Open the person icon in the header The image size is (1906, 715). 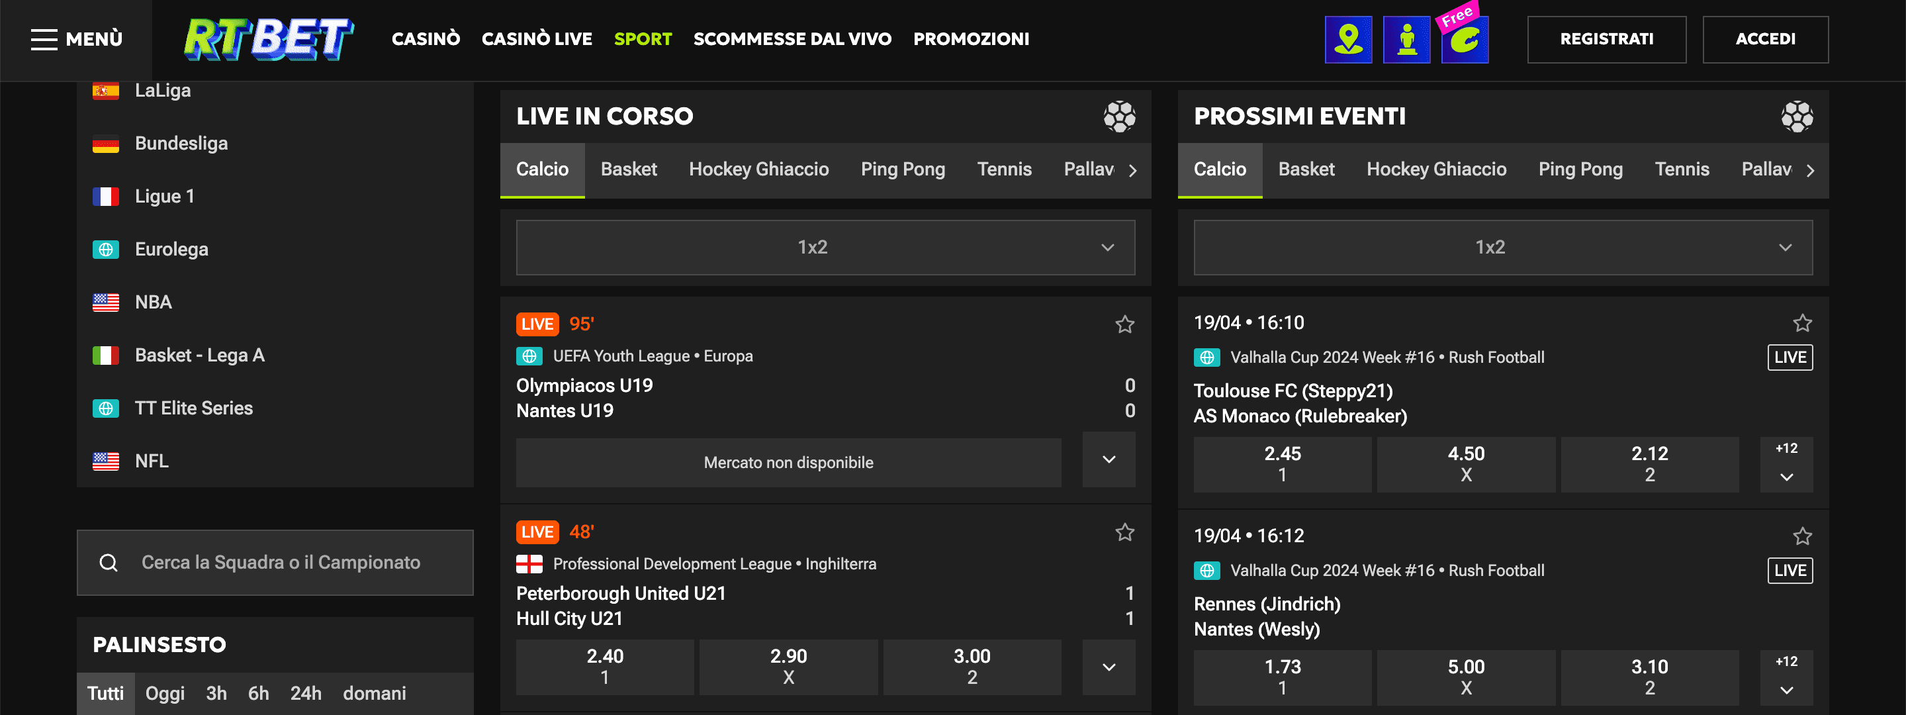(x=1406, y=38)
